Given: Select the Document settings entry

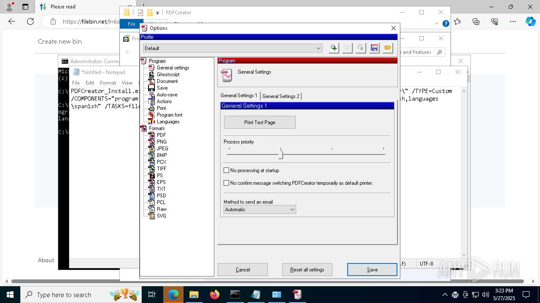Looking at the screenshot, I should pyautogui.click(x=167, y=81).
